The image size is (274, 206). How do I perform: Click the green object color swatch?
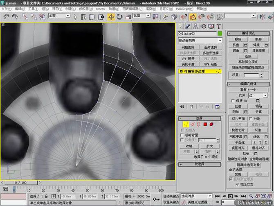tap(220, 33)
